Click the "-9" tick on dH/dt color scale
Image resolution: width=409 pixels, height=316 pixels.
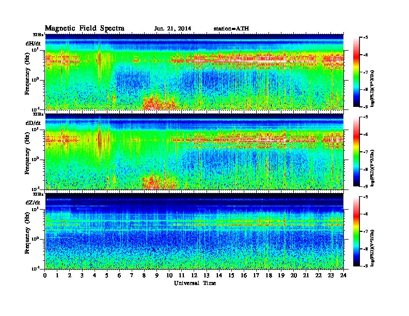click(x=366, y=107)
